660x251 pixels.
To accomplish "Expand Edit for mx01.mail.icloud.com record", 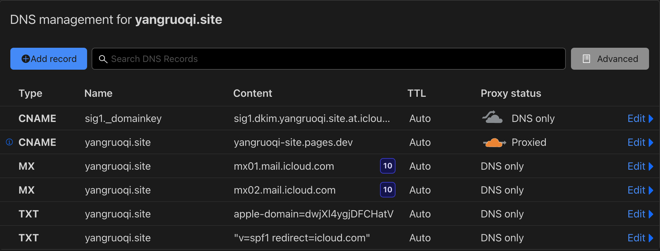I will click(x=640, y=166).
